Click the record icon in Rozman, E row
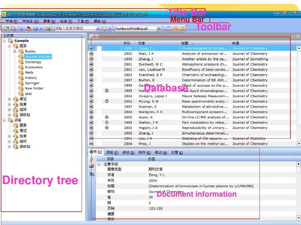The width and height of the screenshot is (301, 225). point(91,107)
